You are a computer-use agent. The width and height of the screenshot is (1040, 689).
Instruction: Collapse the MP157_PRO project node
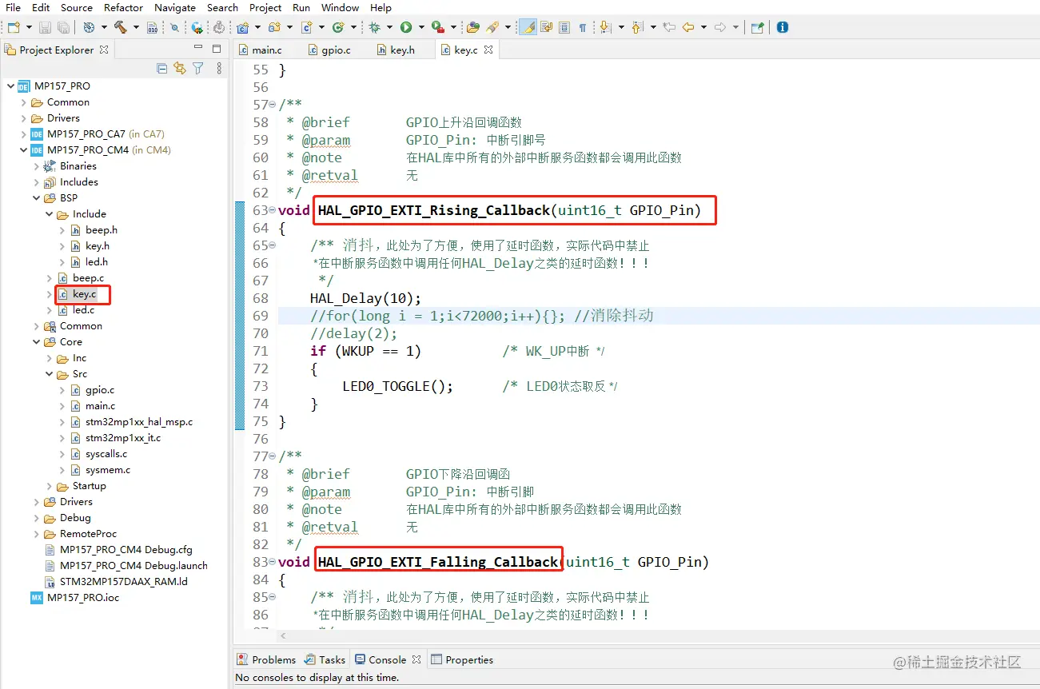click(x=10, y=86)
